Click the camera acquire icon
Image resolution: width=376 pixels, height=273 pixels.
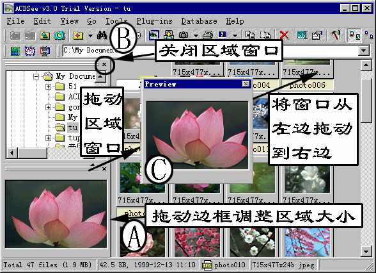point(184,36)
